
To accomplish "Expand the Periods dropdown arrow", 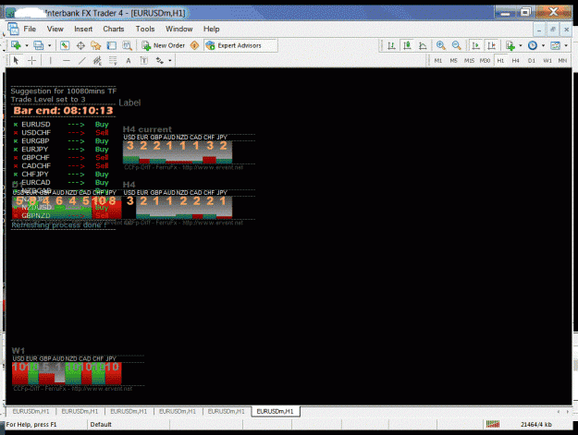I will (x=543, y=45).
